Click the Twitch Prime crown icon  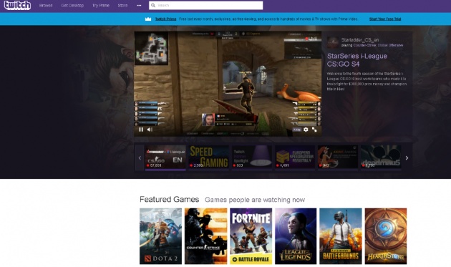148,19
